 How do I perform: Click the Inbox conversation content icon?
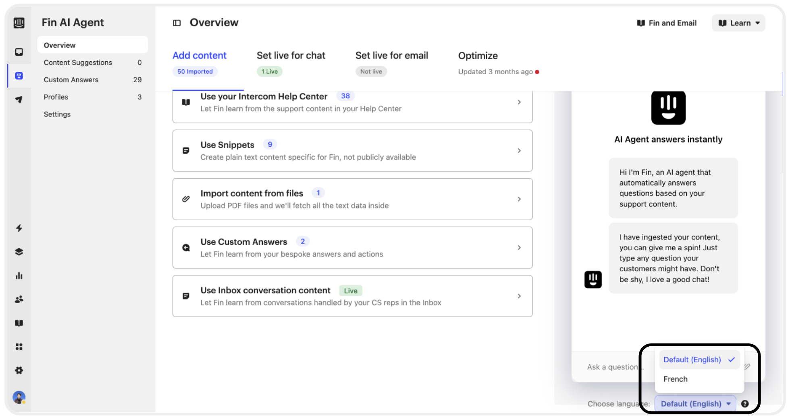click(x=186, y=296)
